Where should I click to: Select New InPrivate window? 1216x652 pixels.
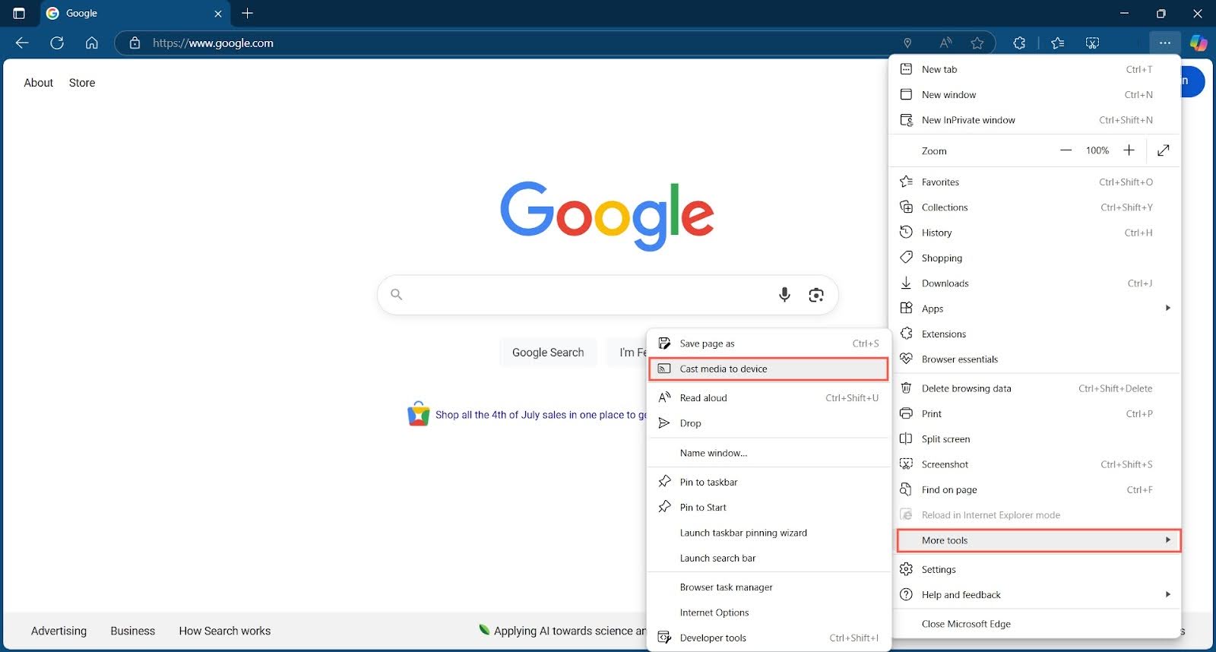pos(1034,120)
